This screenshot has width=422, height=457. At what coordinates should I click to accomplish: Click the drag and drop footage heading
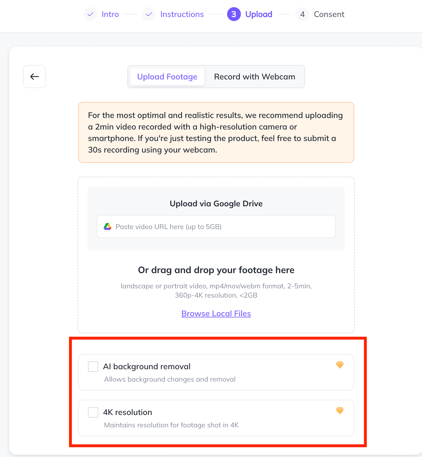click(x=216, y=270)
